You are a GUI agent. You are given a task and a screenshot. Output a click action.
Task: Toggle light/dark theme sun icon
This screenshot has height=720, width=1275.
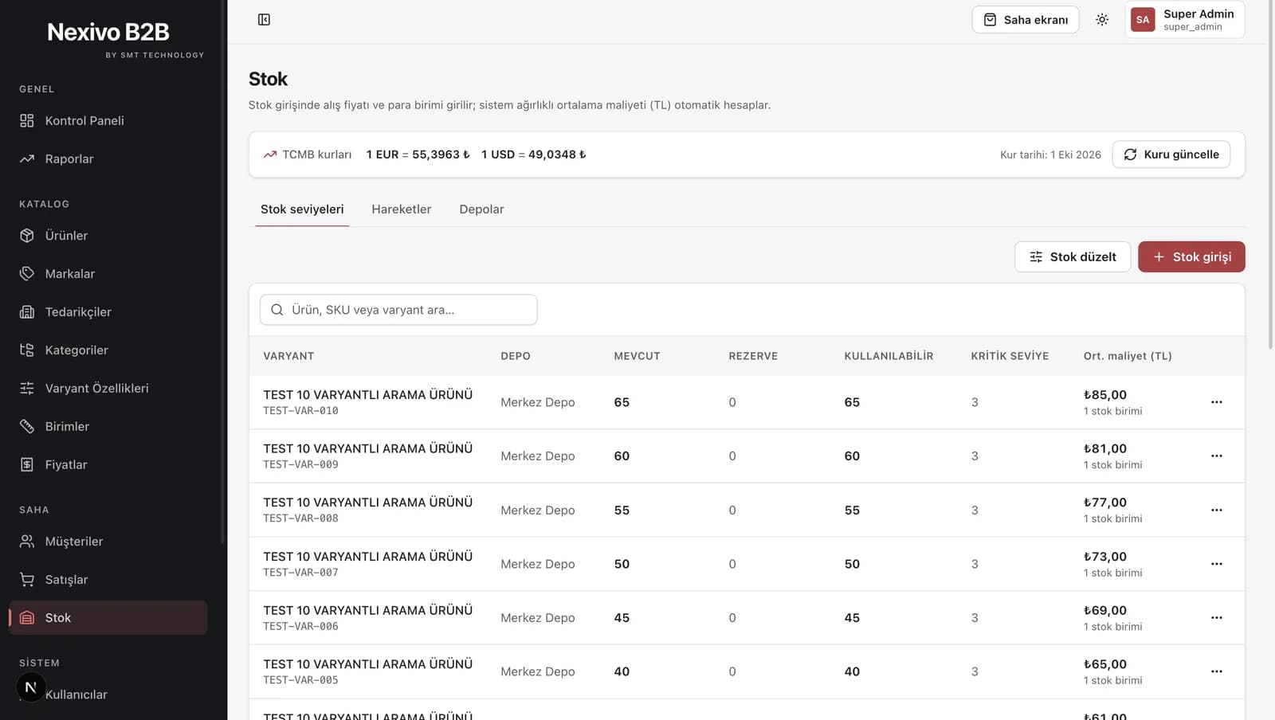[1101, 20]
